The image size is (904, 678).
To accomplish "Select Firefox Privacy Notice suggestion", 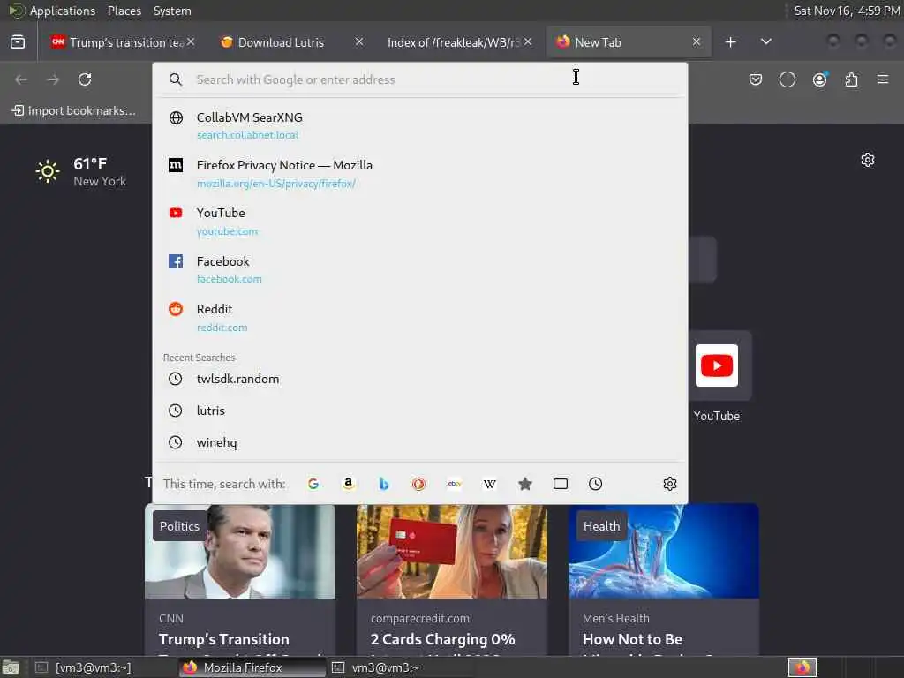I will [419, 174].
